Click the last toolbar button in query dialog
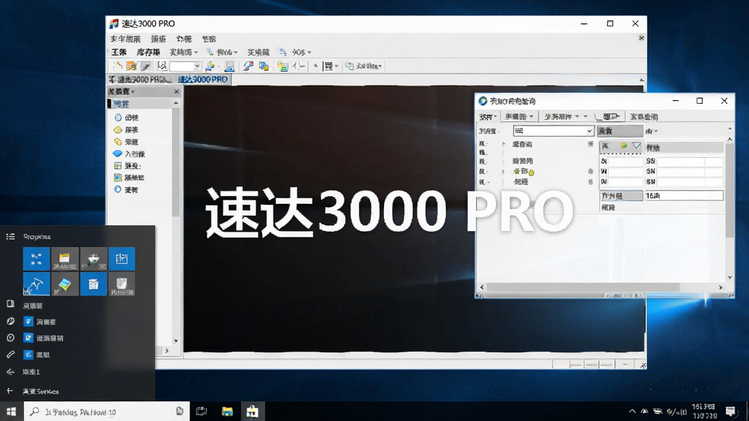The width and height of the screenshot is (749, 421). click(x=644, y=116)
